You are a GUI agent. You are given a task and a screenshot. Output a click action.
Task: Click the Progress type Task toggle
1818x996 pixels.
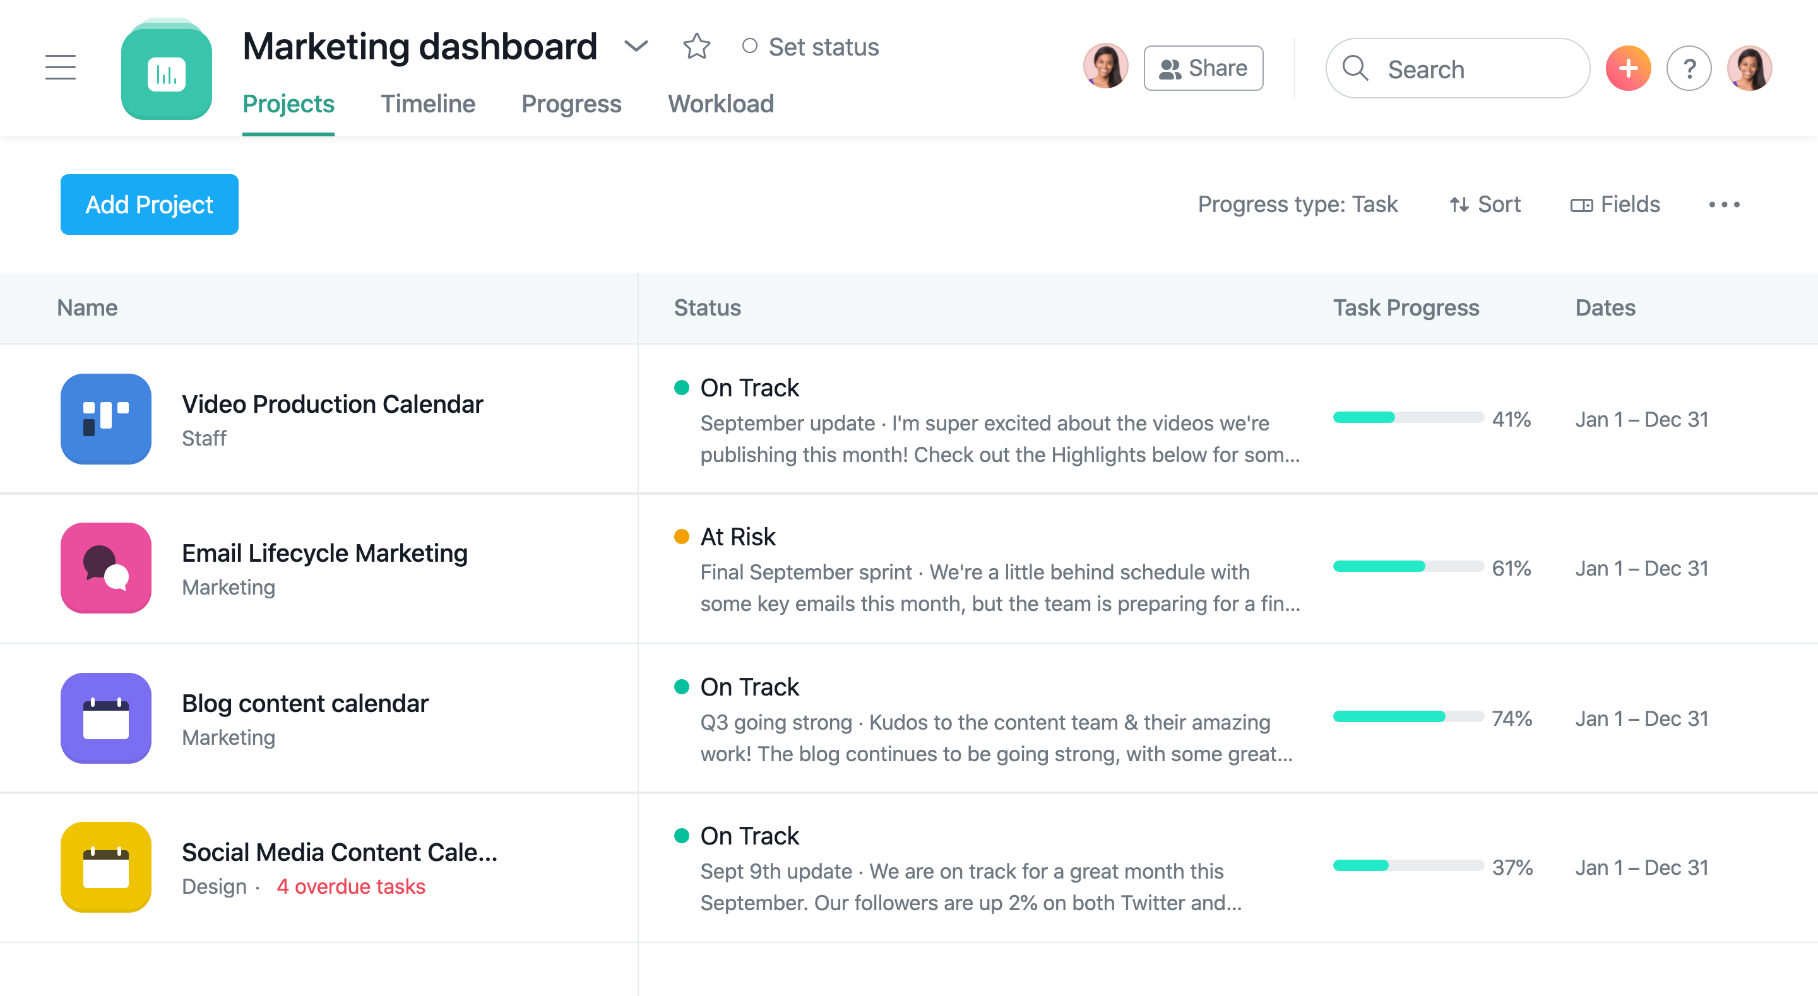(1298, 205)
